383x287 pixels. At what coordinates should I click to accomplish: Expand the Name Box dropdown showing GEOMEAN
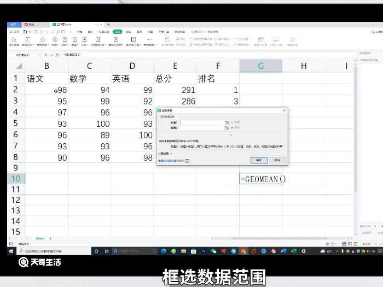[39, 55]
